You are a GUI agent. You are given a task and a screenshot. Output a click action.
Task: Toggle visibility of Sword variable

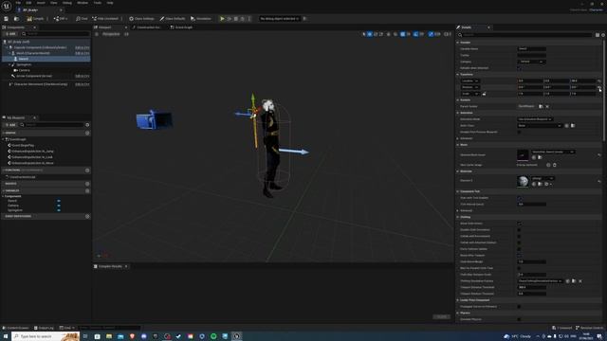pyautogui.click(x=59, y=201)
